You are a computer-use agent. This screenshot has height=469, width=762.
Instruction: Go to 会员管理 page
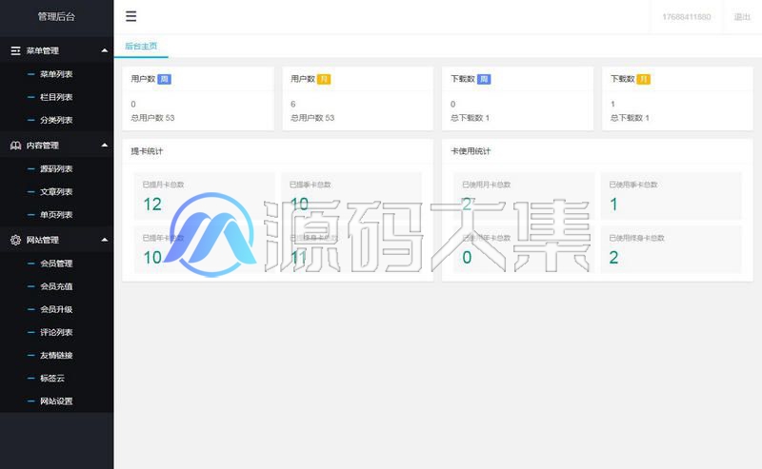57,264
